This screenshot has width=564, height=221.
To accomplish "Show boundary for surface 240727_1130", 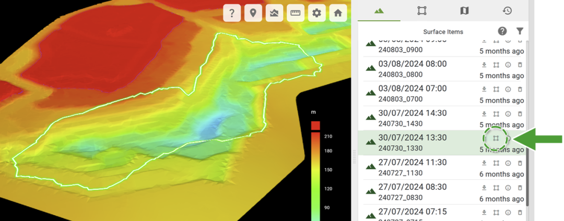I will (496, 163).
